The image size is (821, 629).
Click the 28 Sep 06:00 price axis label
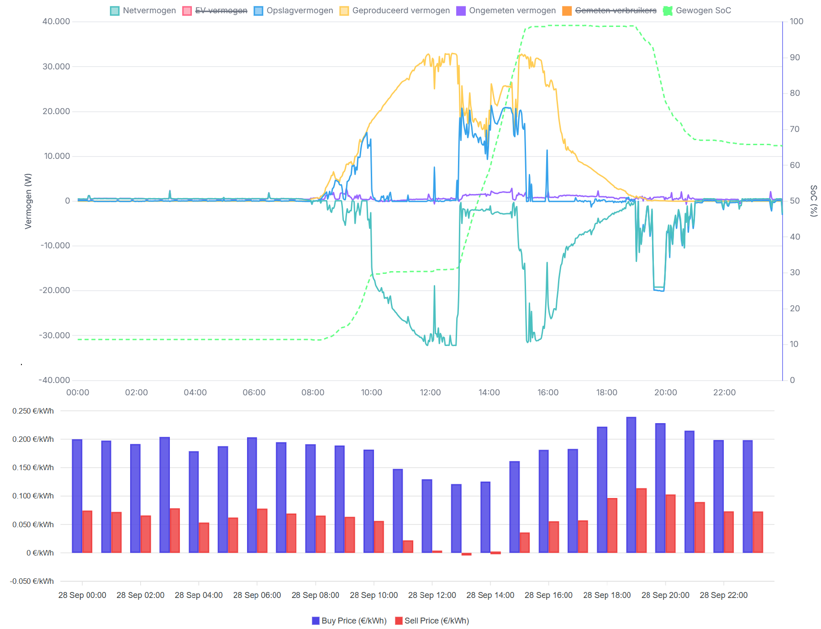click(257, 595)
